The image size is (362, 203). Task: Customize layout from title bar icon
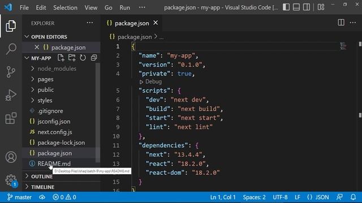point(321,7)
